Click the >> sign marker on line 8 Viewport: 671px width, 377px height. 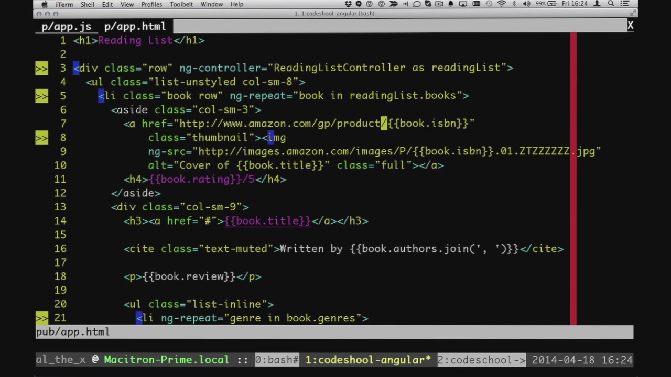click(41, 138)
